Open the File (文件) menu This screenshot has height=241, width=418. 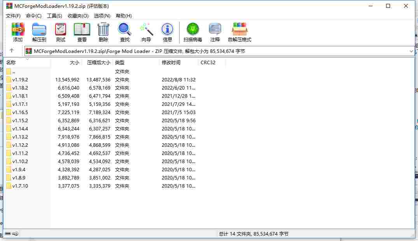(13, 16)
